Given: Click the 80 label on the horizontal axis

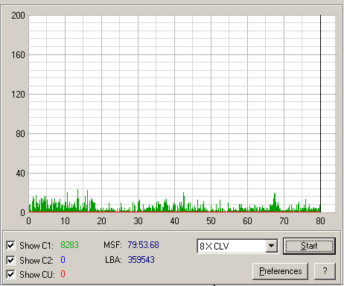Looking at the screenshot, I should click(320, 221).
